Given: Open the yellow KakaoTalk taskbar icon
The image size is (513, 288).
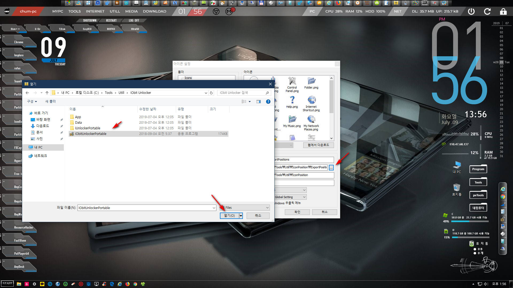Looking at the screenshot, I should tap(42, 284).
